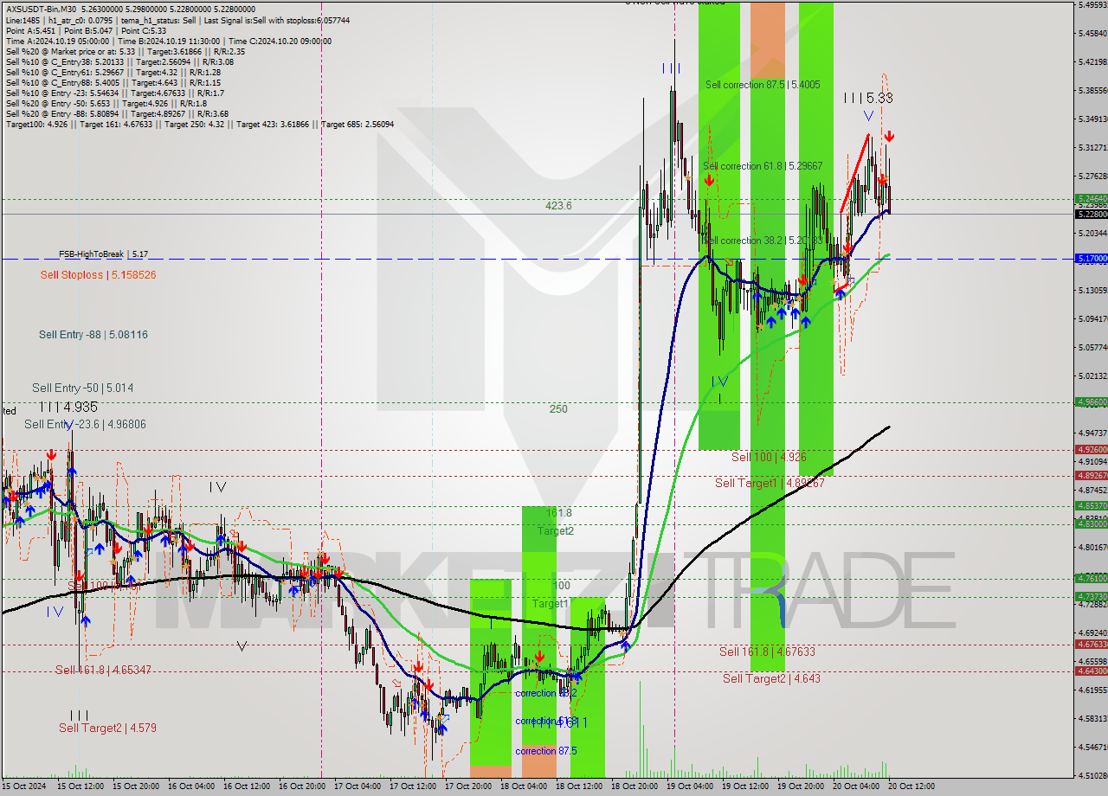Click the 'Sell 100 | 4.926' label
The image size is (1108, 796).
[769, 457]
